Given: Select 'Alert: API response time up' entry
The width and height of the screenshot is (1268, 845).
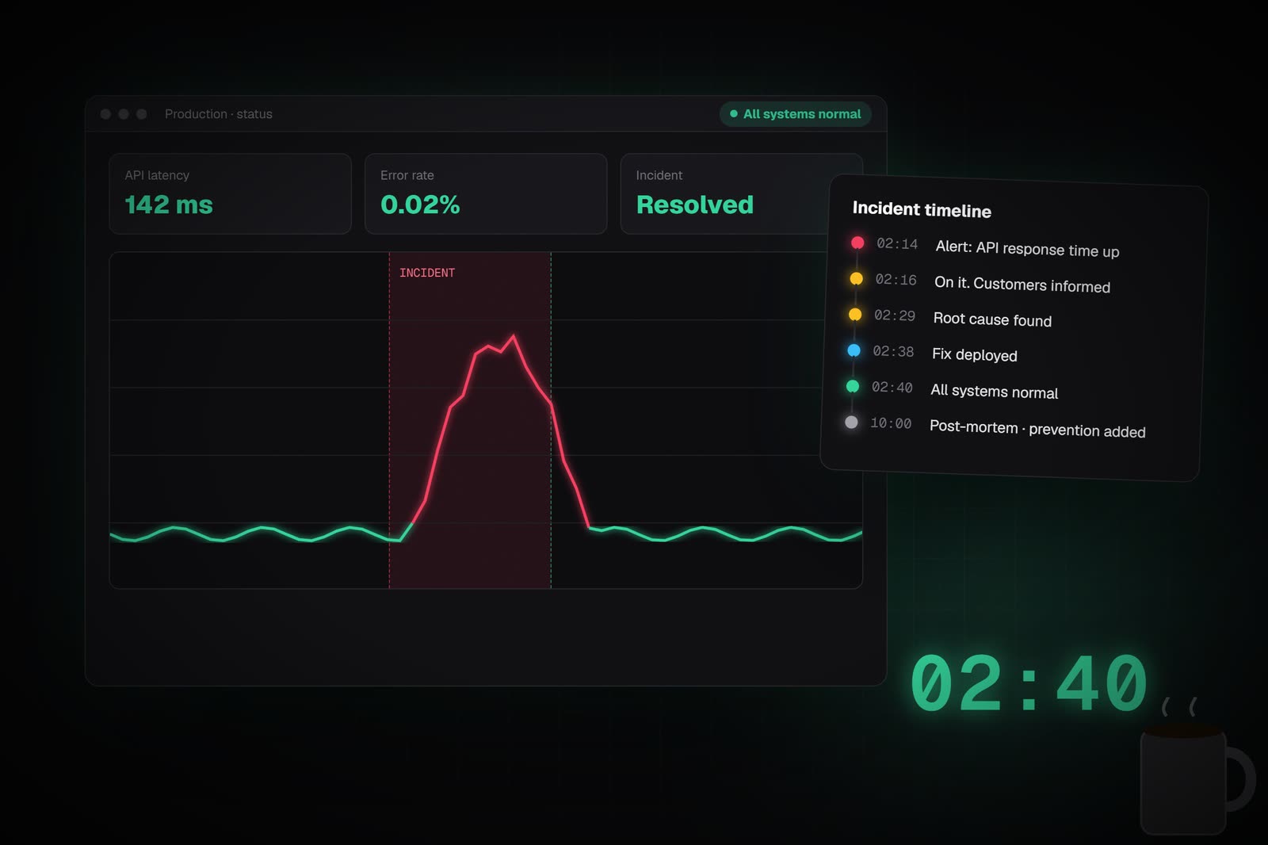Looking at the screenshot, I should point(1027,249).
